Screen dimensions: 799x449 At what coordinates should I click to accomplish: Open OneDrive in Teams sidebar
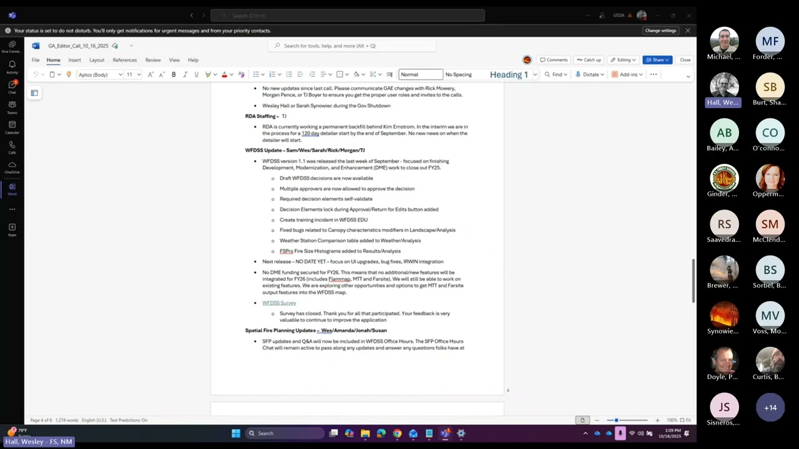[12, 167]
